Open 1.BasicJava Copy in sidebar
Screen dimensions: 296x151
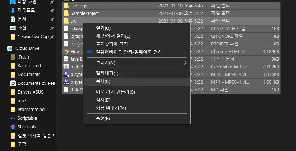(33, 37)
